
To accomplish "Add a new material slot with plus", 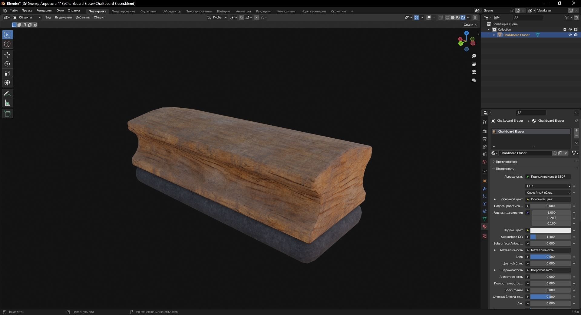I will (x=576, y=130).
